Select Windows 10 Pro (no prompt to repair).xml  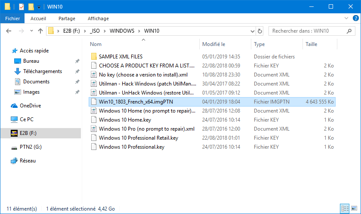[x=146, y=129]
